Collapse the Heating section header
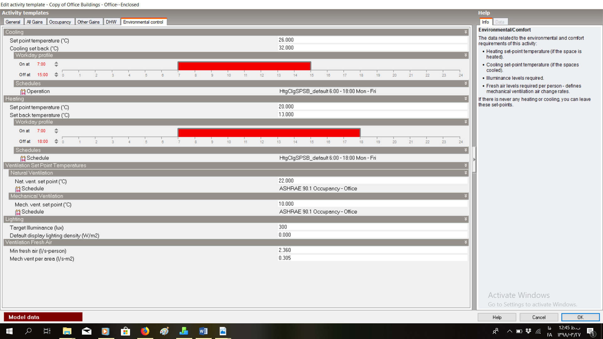This screenshot has width=603, height=339. (x=466, y=99)
